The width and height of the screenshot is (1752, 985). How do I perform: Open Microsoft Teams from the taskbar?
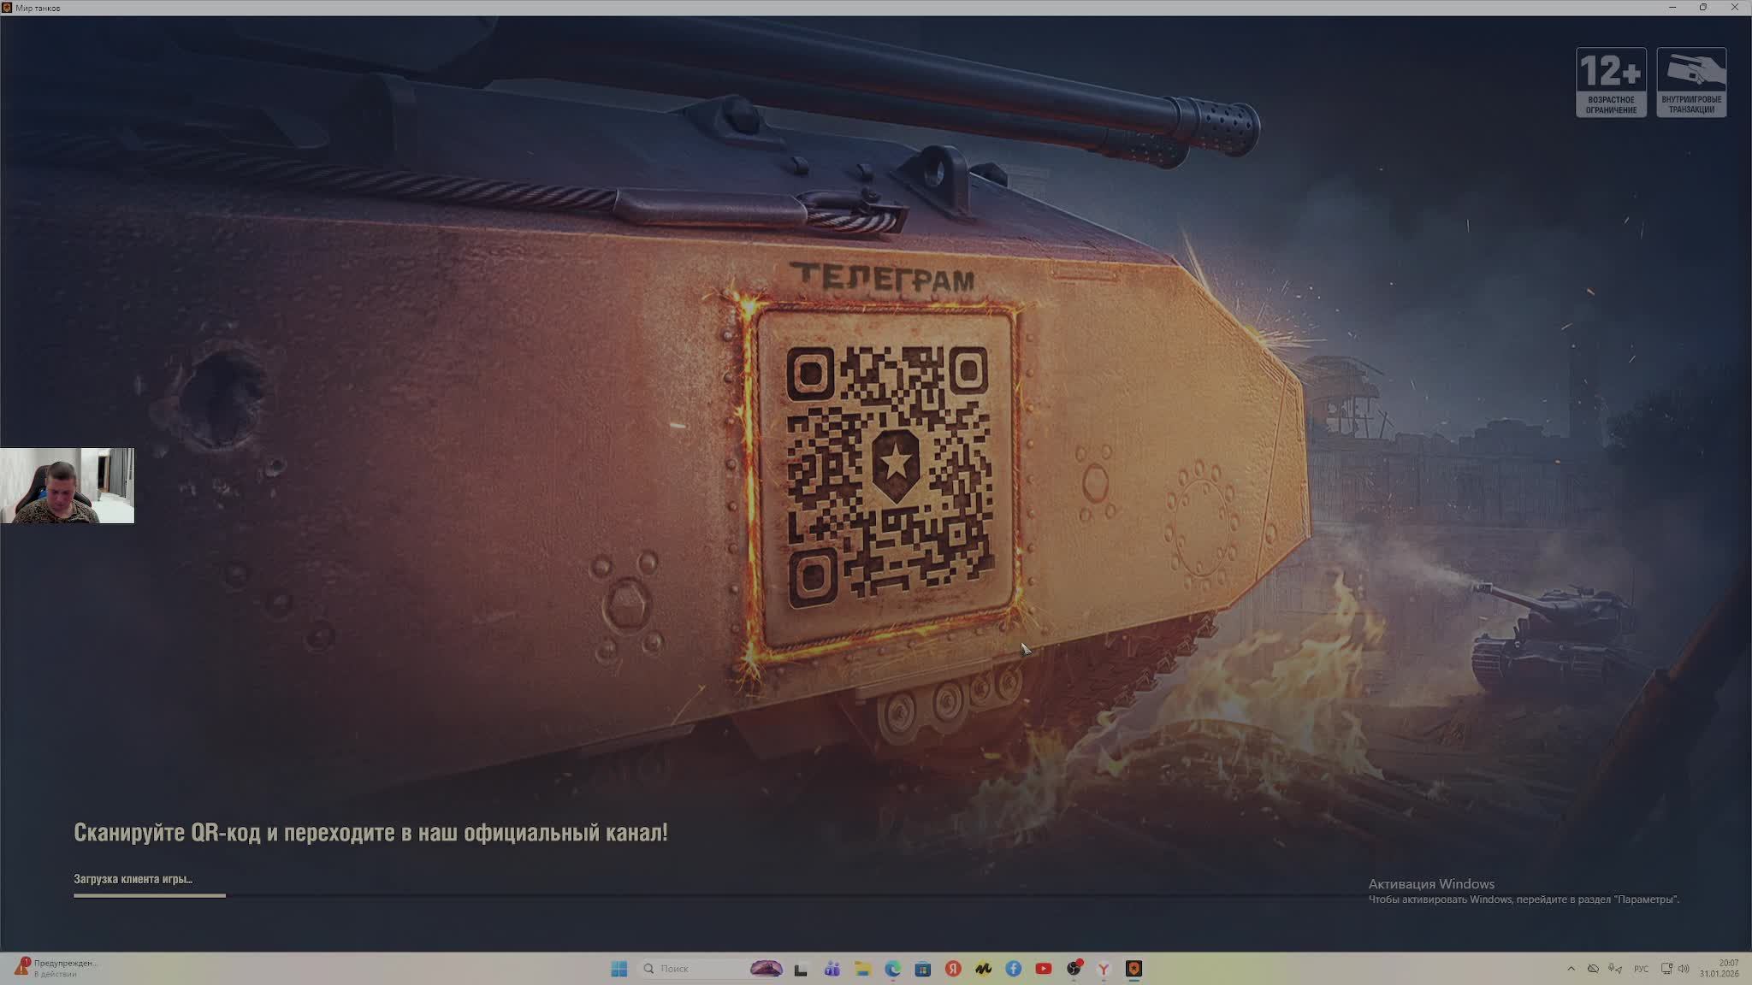(x=832, y=969)
